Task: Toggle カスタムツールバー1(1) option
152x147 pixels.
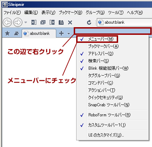Action: point(113,125)
